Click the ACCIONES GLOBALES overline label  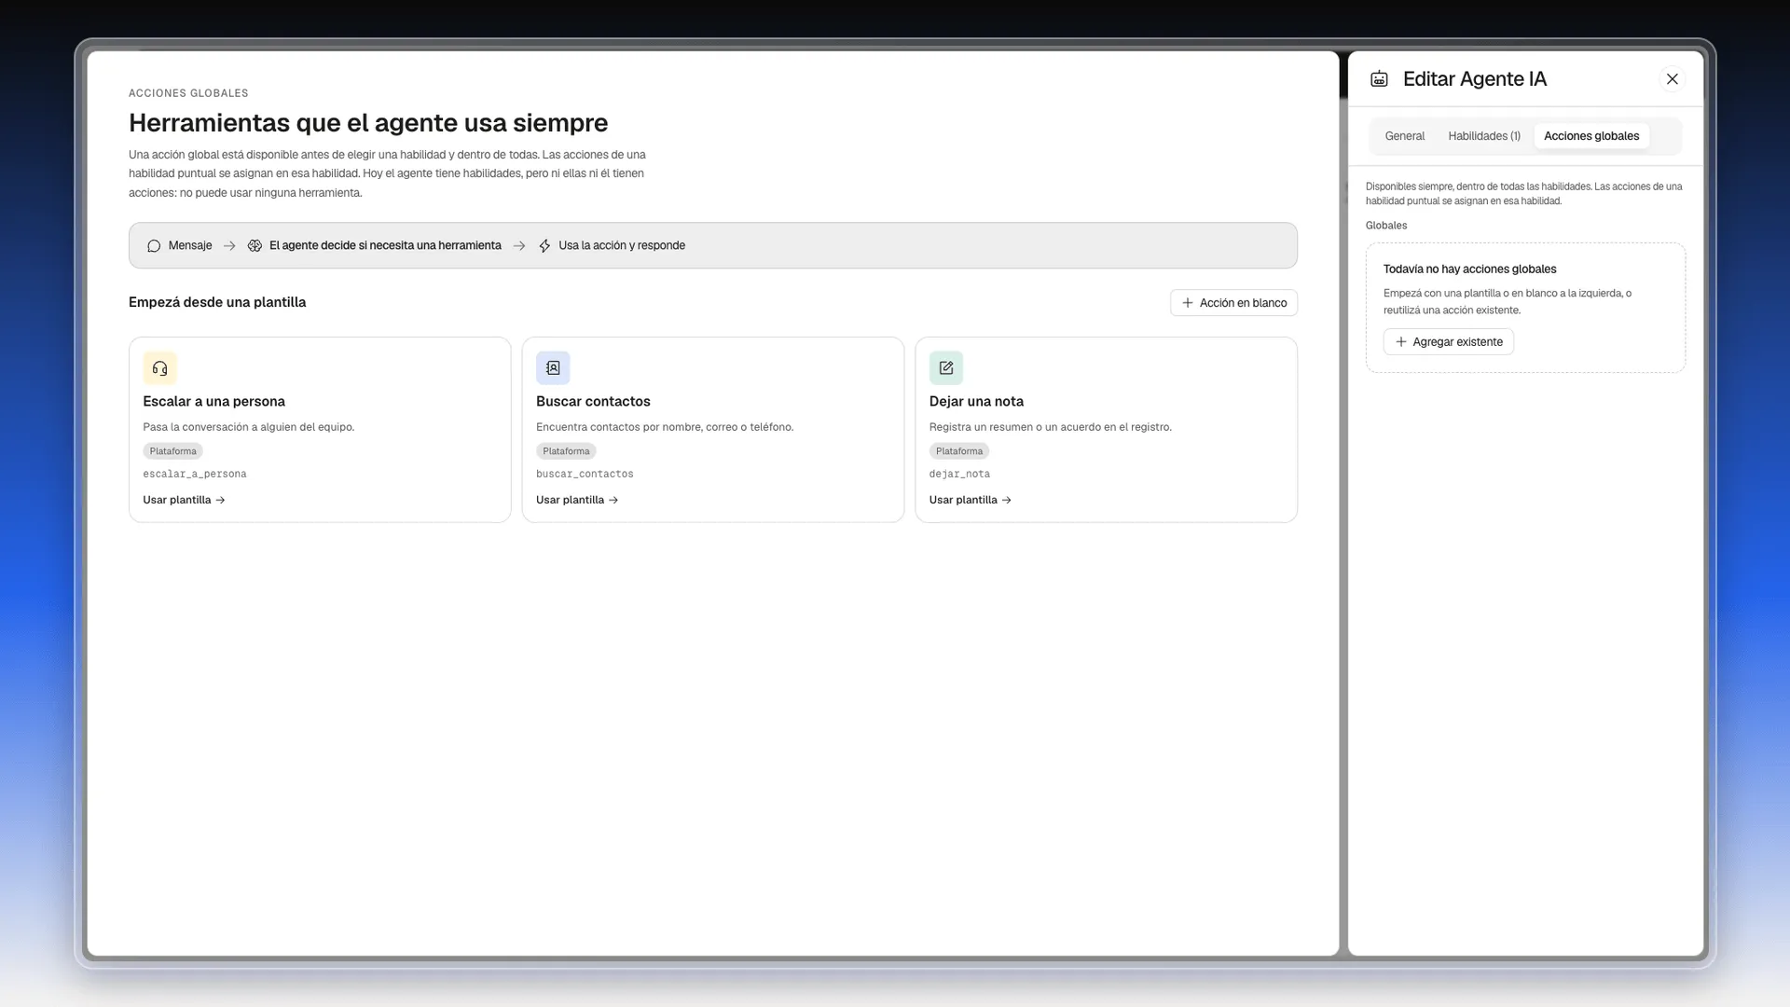pos(188,93)
